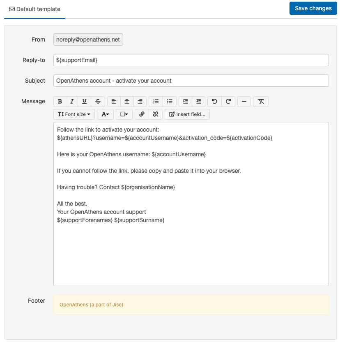Open the Insert field picker
This screenshot has height=343, width=340.
pyautogui.click(x=187, y=114)
